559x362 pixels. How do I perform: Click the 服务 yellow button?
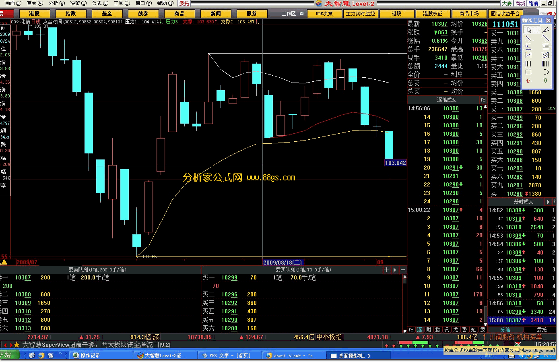[x=252, y=13]
